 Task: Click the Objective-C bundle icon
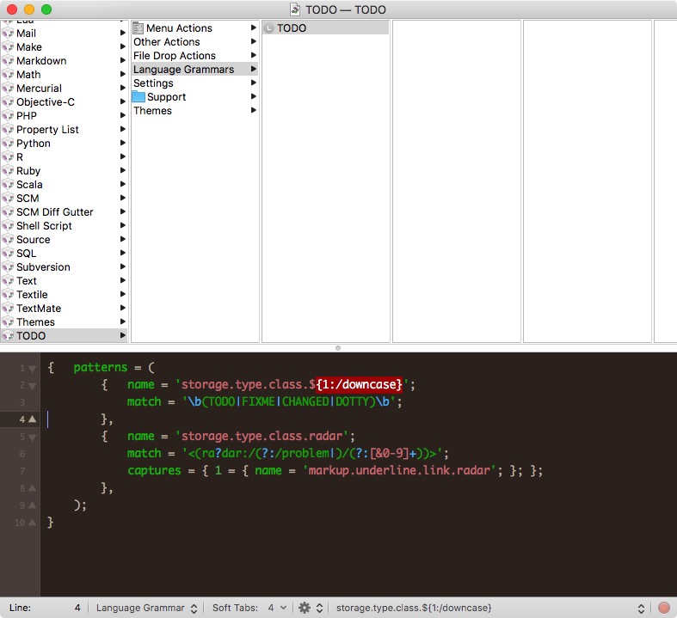pyautogui.click(x=8, y=102)
